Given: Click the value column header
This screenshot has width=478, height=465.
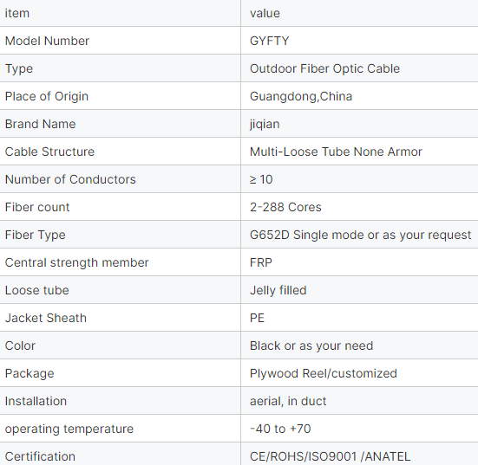Looking at the screenshot, I should [265, 13].
